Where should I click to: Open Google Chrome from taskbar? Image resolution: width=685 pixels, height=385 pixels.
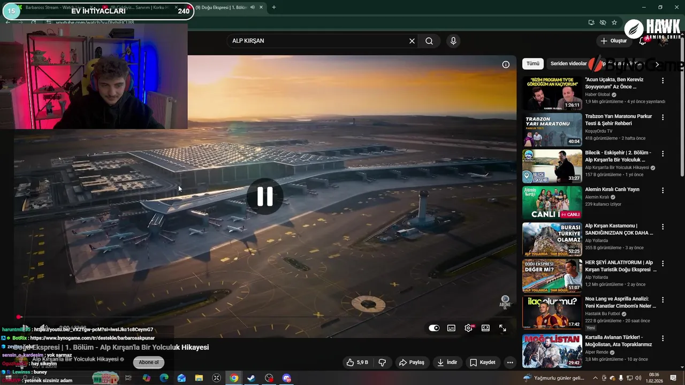tap(234, 378)
